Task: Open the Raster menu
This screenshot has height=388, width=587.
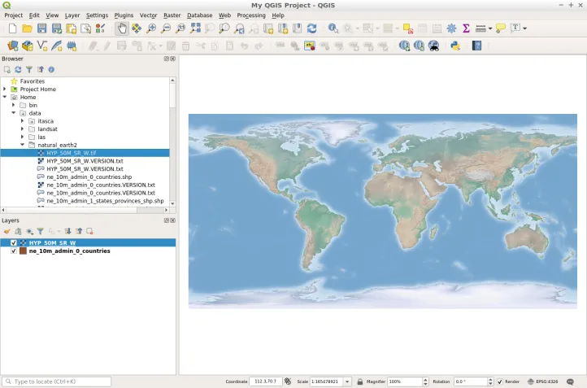Action: coord(172,15)
